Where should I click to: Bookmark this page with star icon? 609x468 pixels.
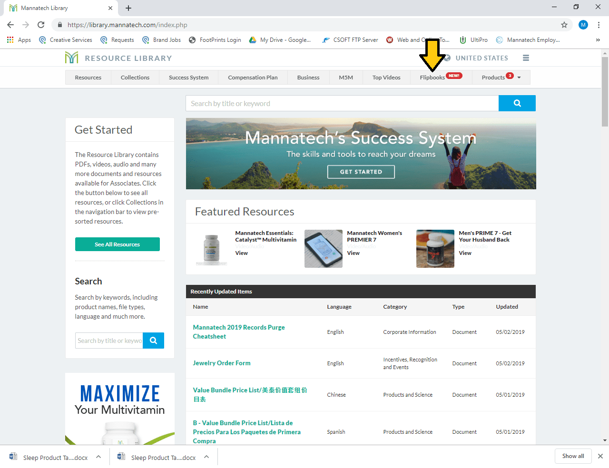coord(564,25)
